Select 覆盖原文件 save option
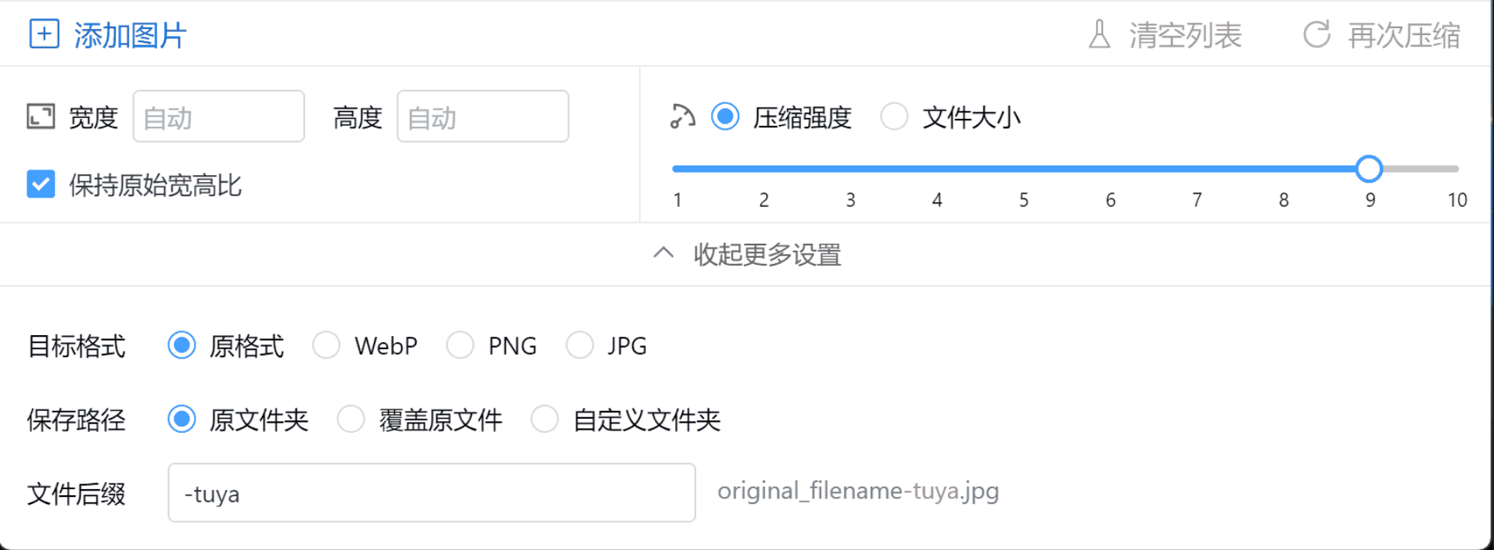The height and width of the screenshot is (550, 1494). pos(351,420)
